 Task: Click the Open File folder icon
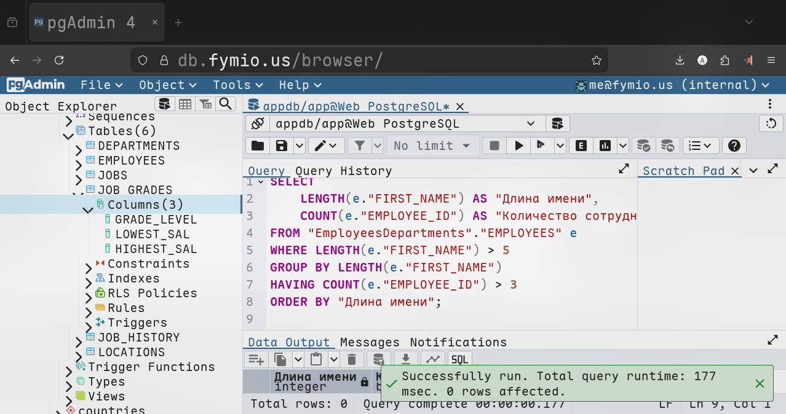pyautogui.click(x=258, y=146)
